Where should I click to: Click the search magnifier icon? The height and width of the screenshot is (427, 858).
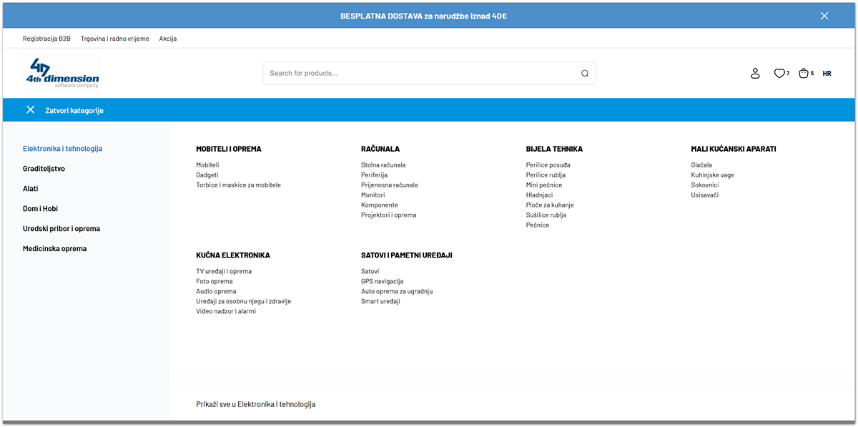pyautogui.click(x=584, y=73)
